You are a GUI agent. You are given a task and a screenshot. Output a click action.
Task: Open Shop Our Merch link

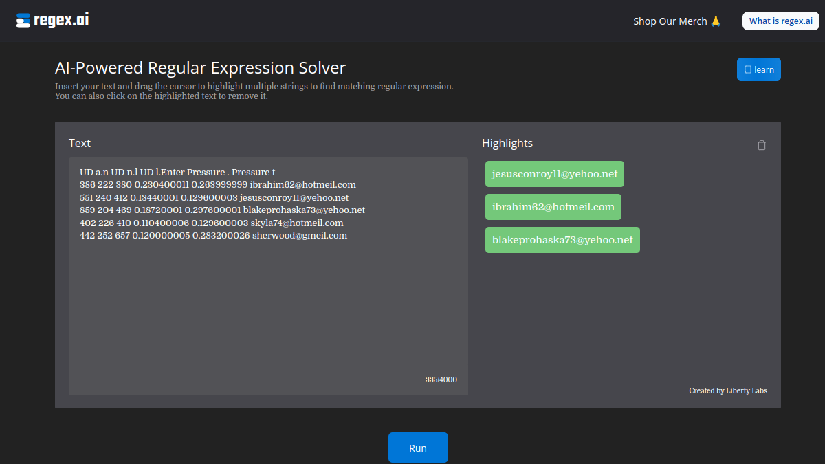(x=677, y=21)
